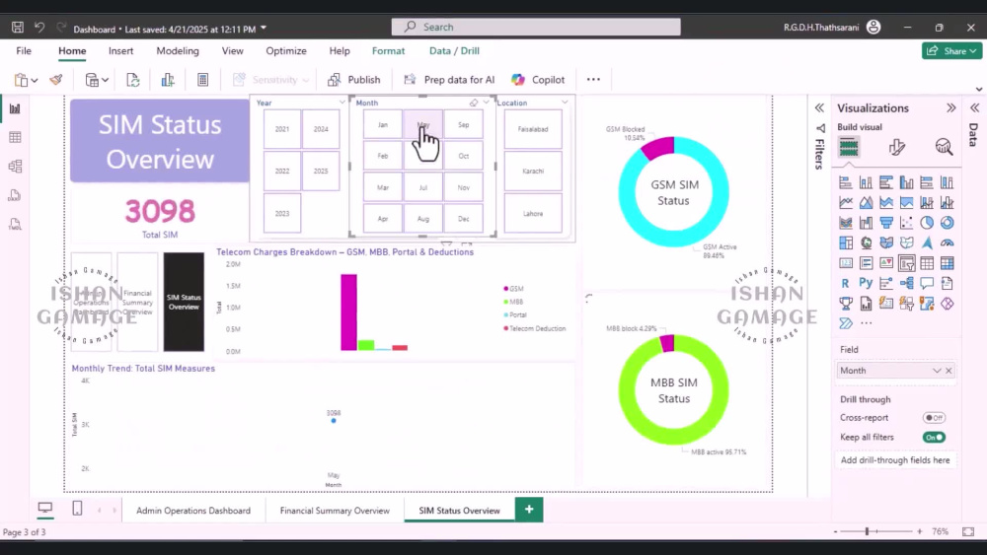Select the Clustered column chart visual
This screenshot has height=555, width=987.
tap(906, 183)
